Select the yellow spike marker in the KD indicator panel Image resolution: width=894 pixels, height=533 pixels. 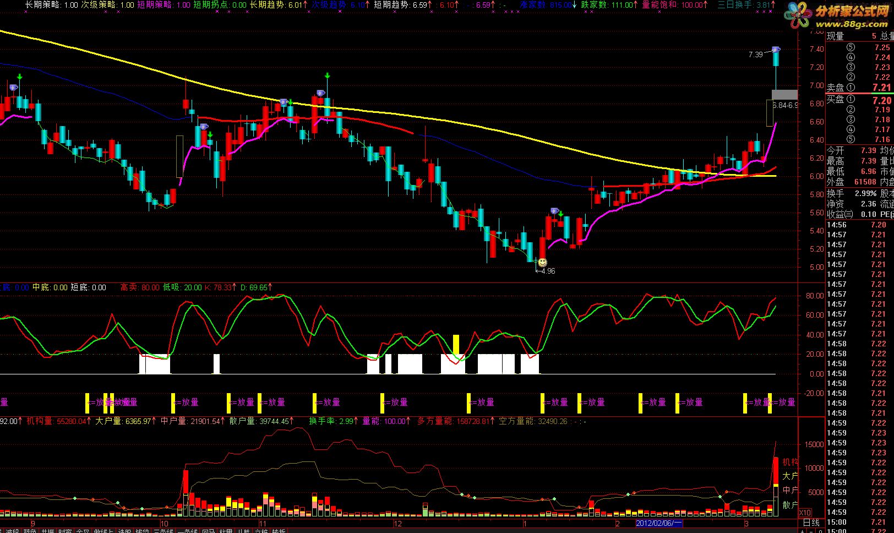click(x=456, y=344)
